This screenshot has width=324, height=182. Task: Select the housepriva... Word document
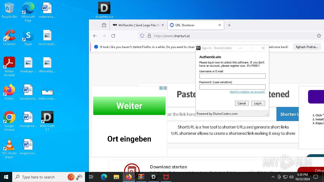[x=28, y=120]
